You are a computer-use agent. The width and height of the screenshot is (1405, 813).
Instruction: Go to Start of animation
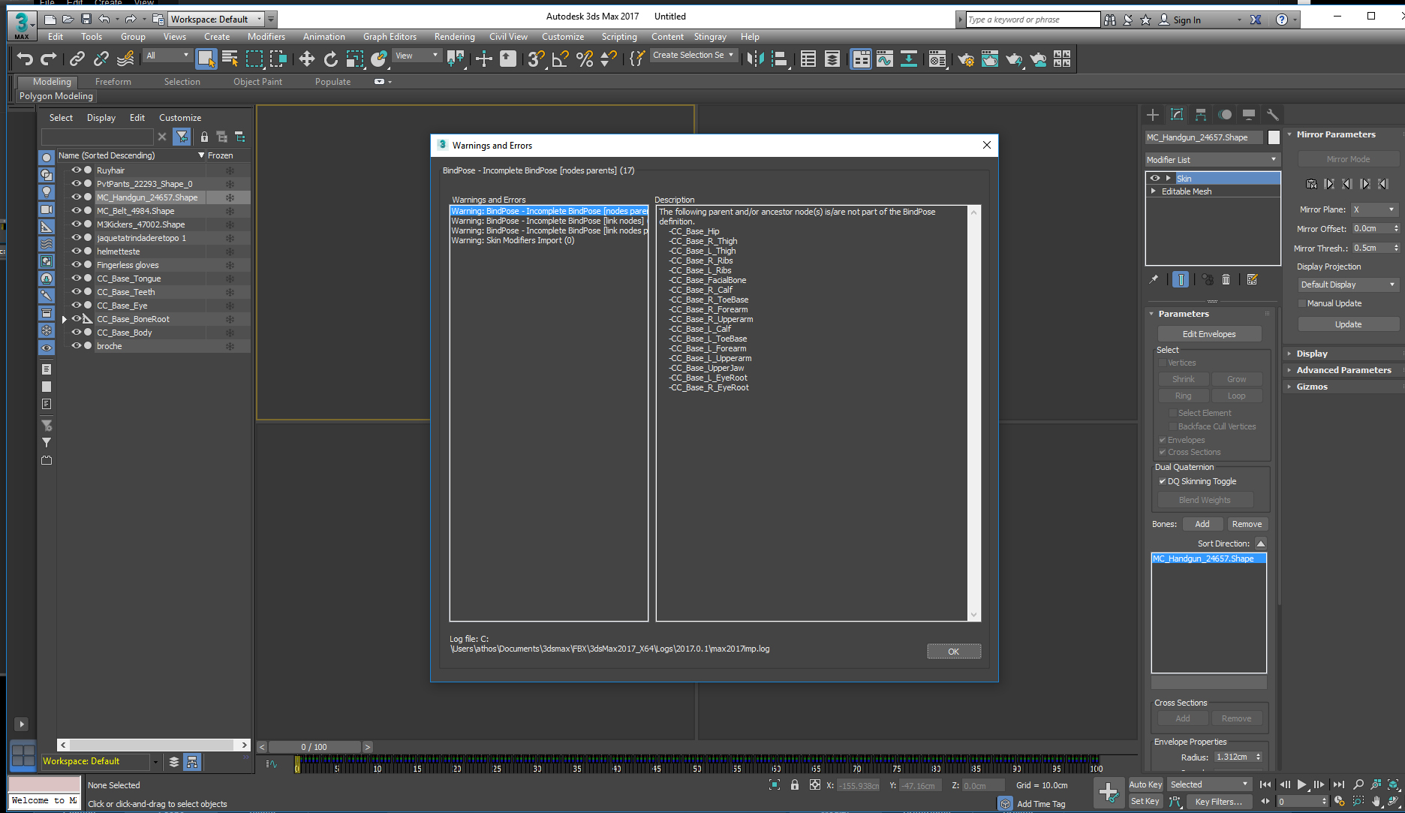[1265, 784]
